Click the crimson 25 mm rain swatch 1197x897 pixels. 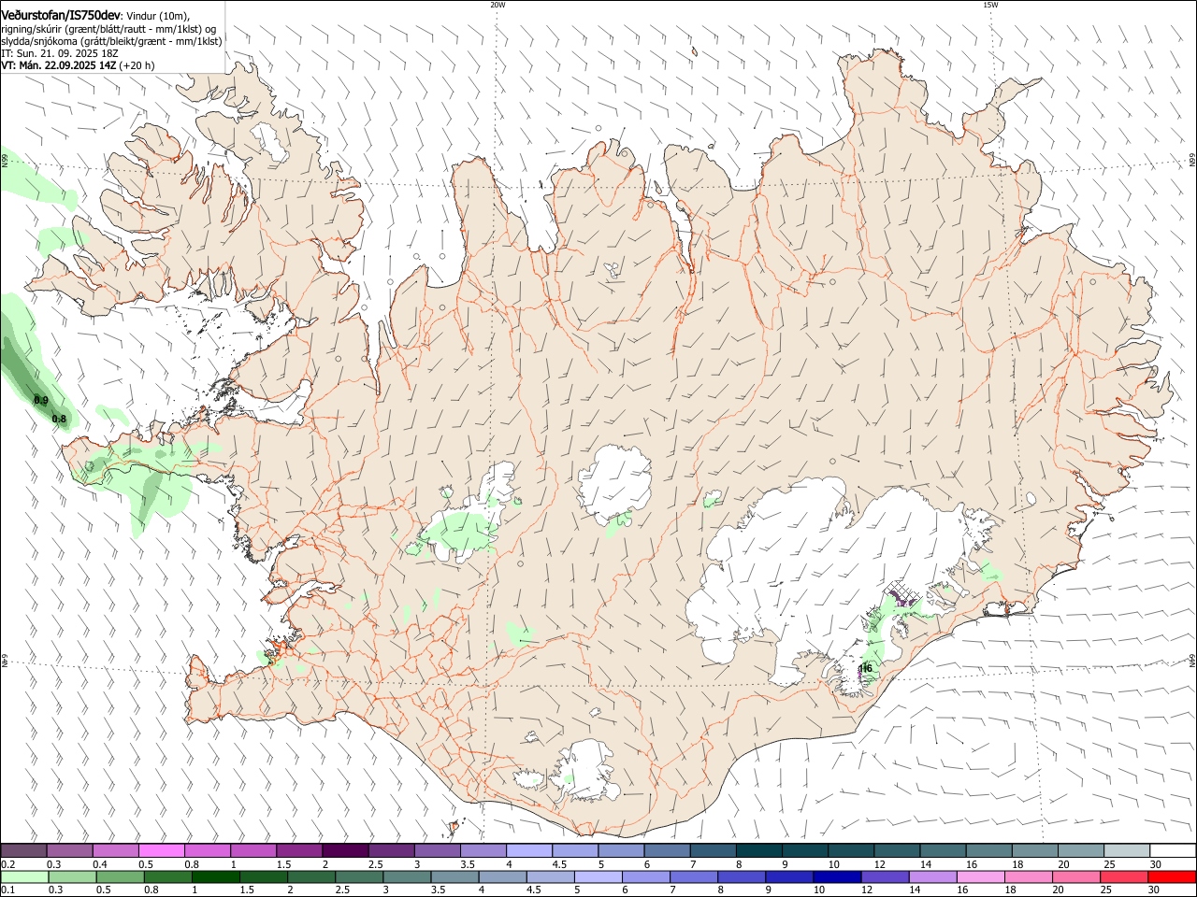tap(1123, 876)
